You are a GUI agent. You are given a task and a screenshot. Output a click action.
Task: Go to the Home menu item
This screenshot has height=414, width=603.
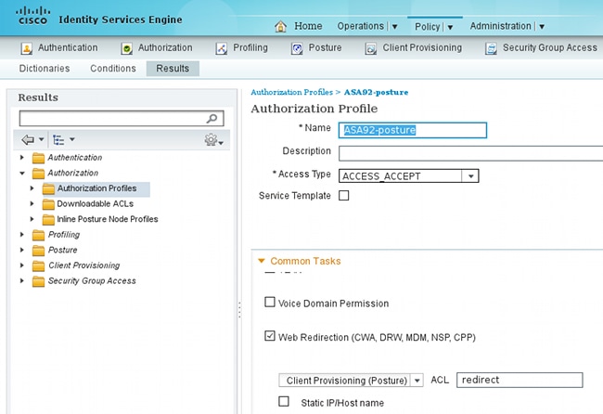point(308,26)
